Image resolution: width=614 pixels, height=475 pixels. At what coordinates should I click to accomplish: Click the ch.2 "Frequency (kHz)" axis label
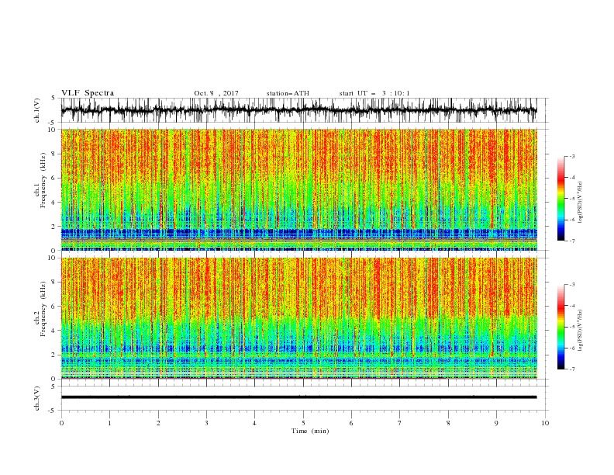click(43, 308)
